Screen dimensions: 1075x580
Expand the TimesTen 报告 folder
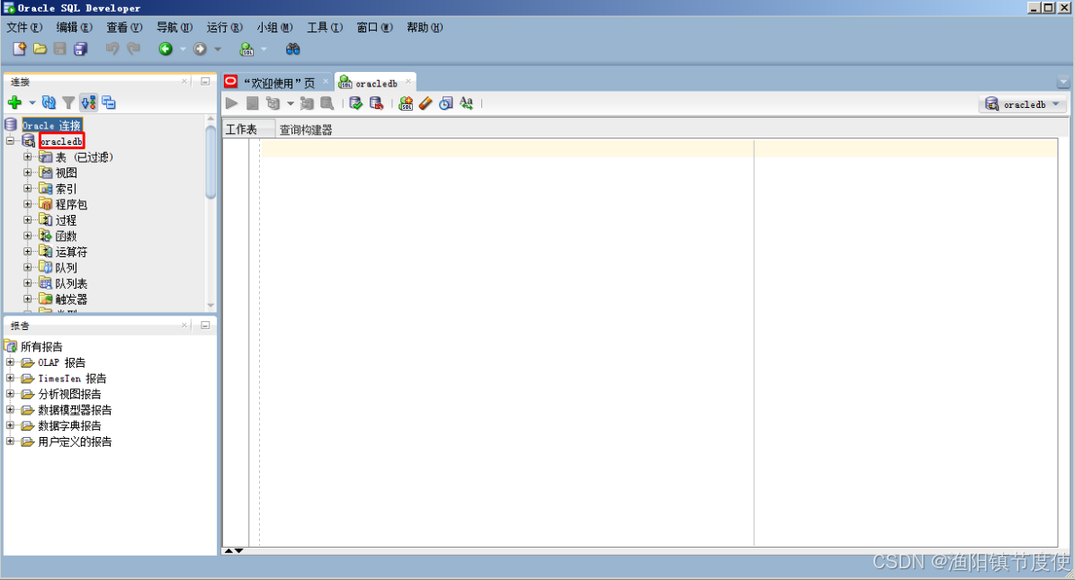pyautogui.click(x=10, y=377)
